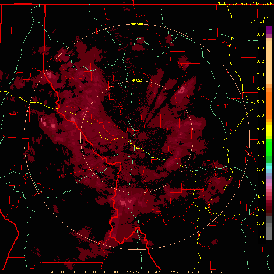Click the 4.2 scale value

point(260,129)
